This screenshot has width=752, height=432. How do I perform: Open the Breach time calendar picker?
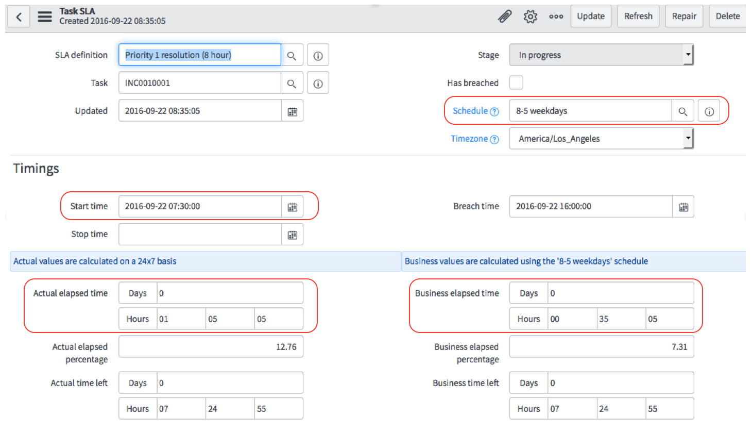point(683,206)
